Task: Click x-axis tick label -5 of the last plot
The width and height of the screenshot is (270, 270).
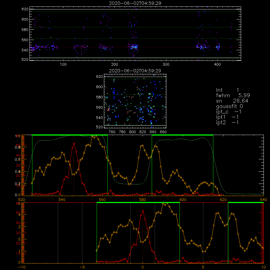Action: point(82,267)
